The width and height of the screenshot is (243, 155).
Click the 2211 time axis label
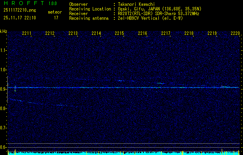27,33
